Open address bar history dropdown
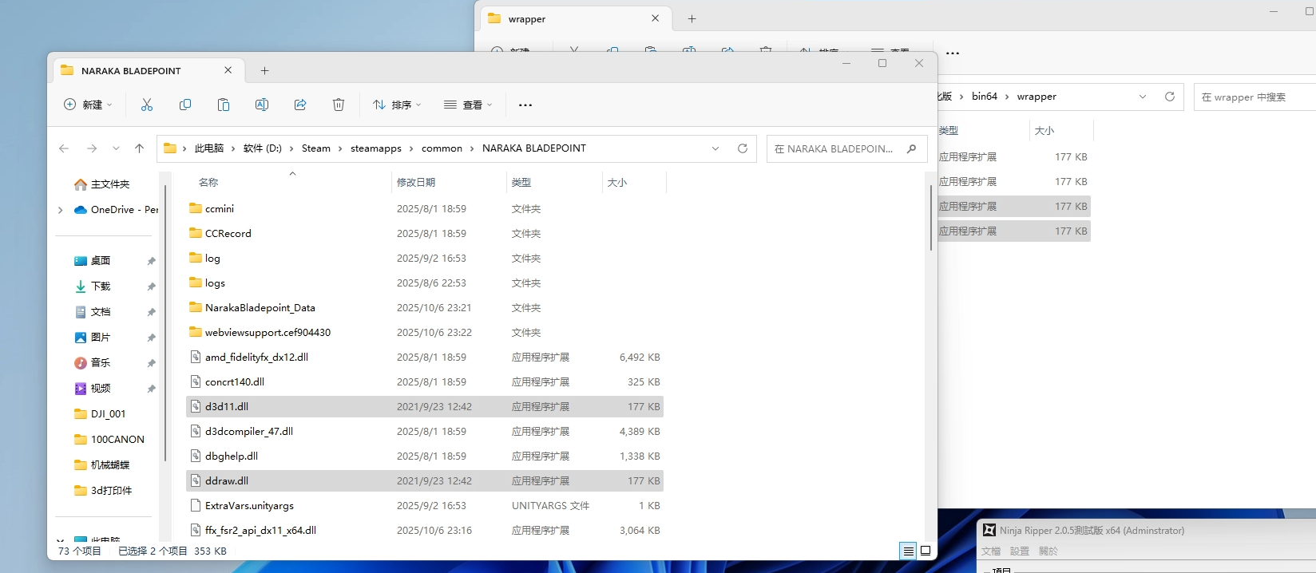 tap(715, 148)
